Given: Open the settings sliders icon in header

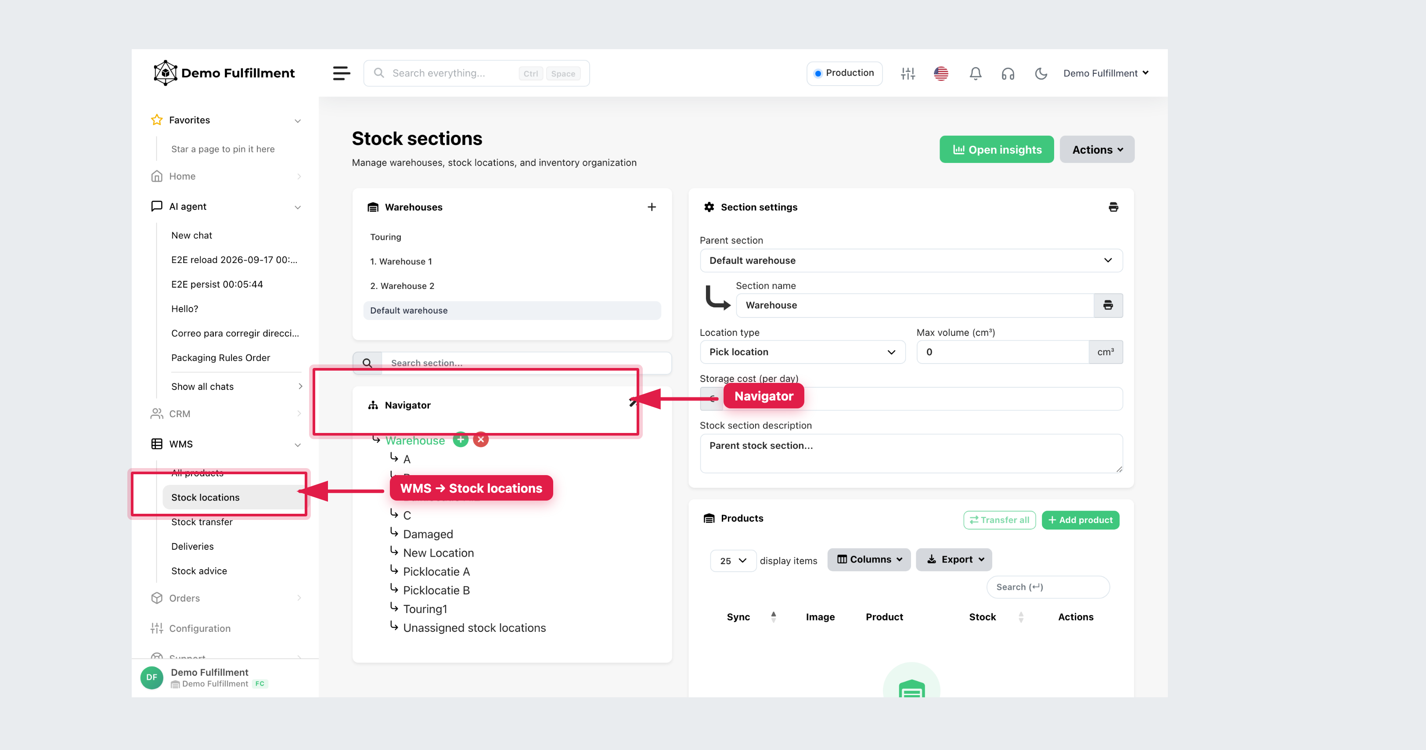Looking at the screenshot, I should click(x=908, y=73).
